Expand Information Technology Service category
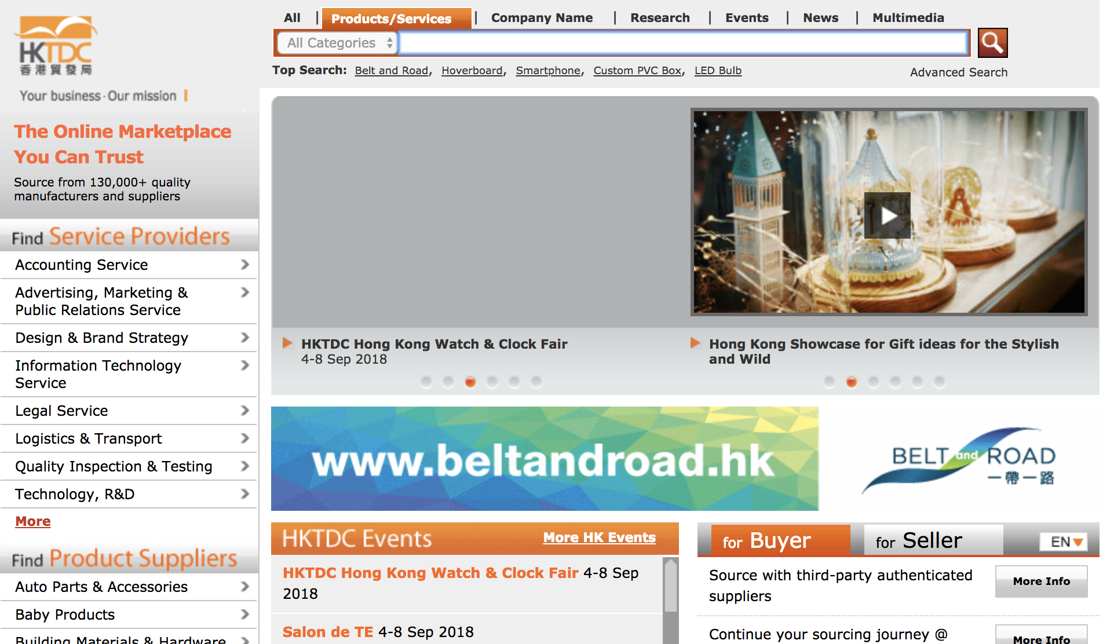Image resolution: width=1103 pixels, height=644 pixels. 129,374
